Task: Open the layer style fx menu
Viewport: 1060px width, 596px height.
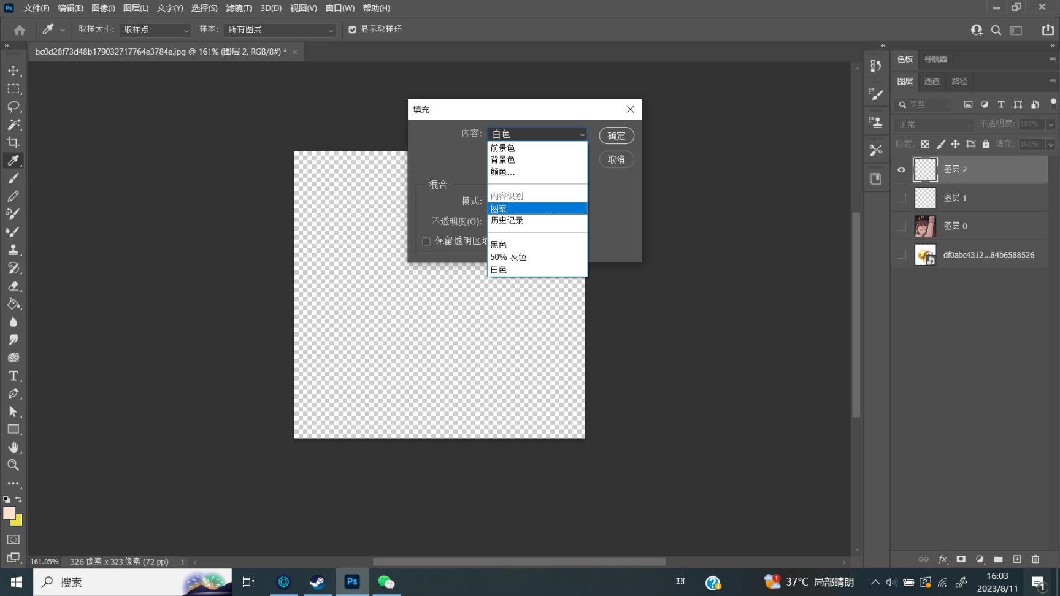Action: [x=943, y=559]
